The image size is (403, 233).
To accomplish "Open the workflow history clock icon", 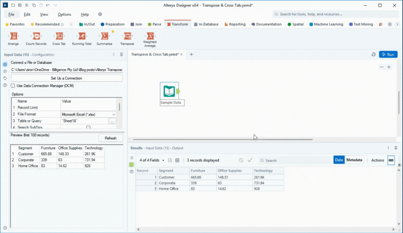I will point(374,54).
